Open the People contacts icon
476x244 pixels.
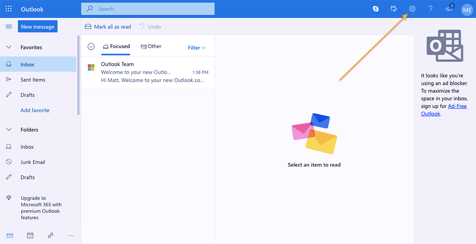(x=51, y=235)
